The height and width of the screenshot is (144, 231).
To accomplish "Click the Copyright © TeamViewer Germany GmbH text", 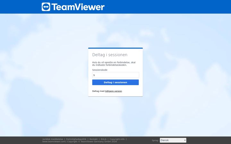I will [92, 141].
